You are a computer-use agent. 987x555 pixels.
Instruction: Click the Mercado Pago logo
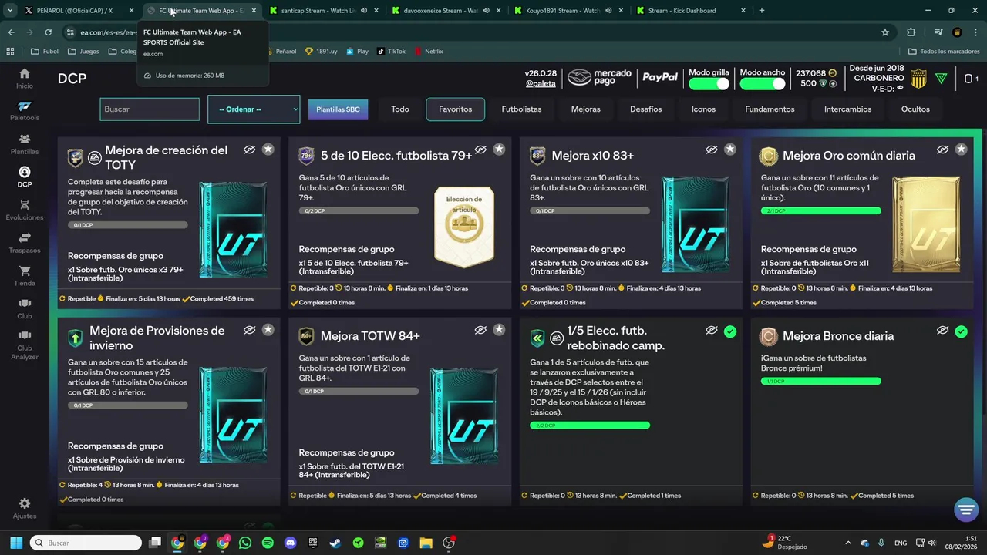pyautogui.click(x=599, y=78)
